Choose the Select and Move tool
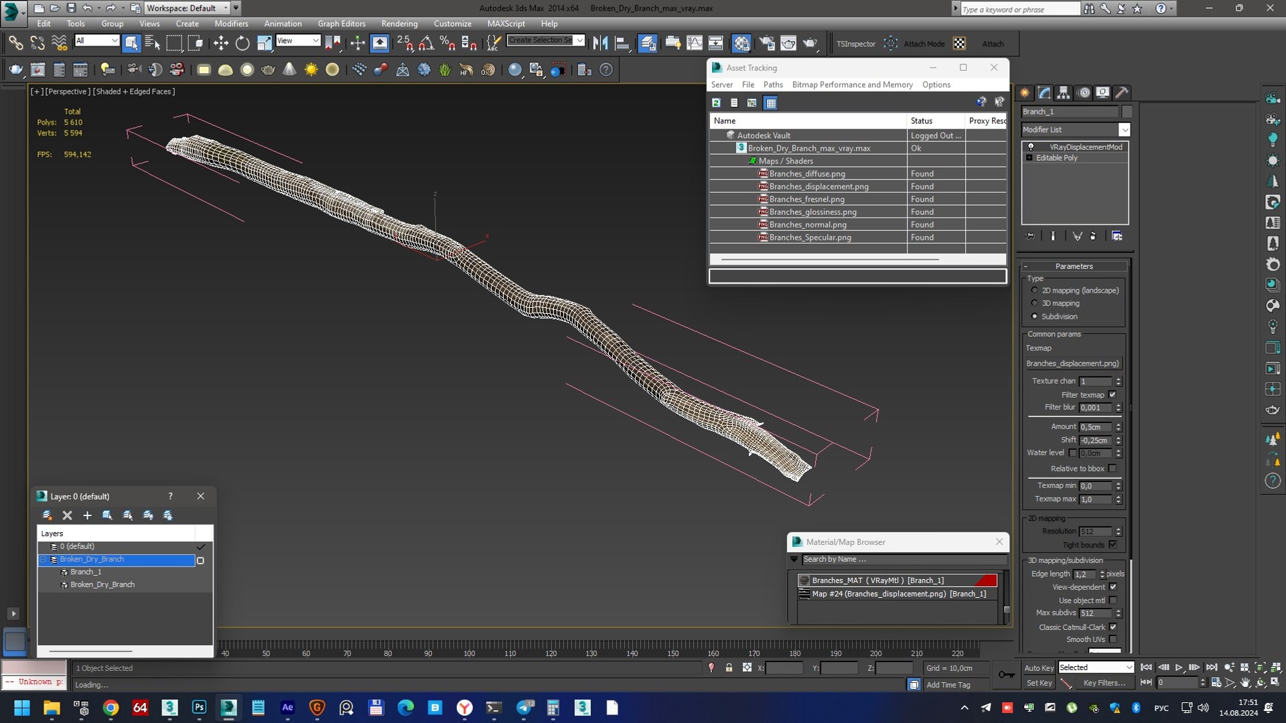1286x723 pixels. (220, 44)
